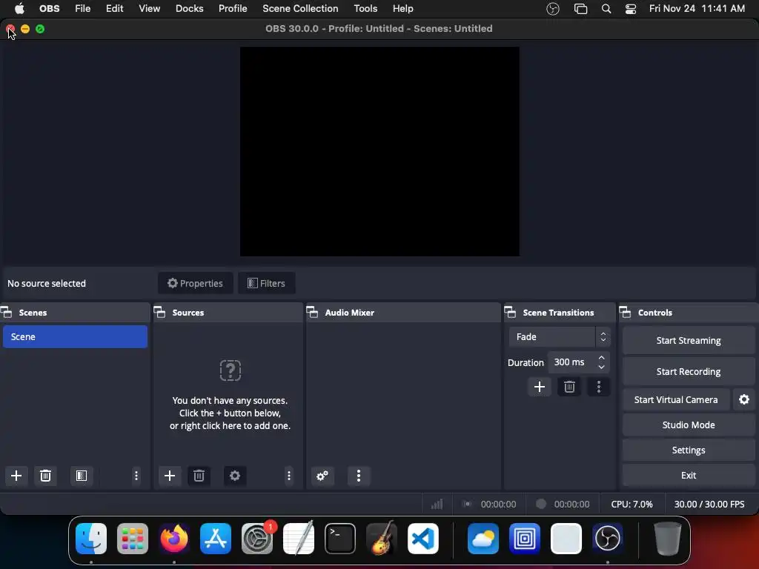Open Terminal from the Dock

coord(339,538)
